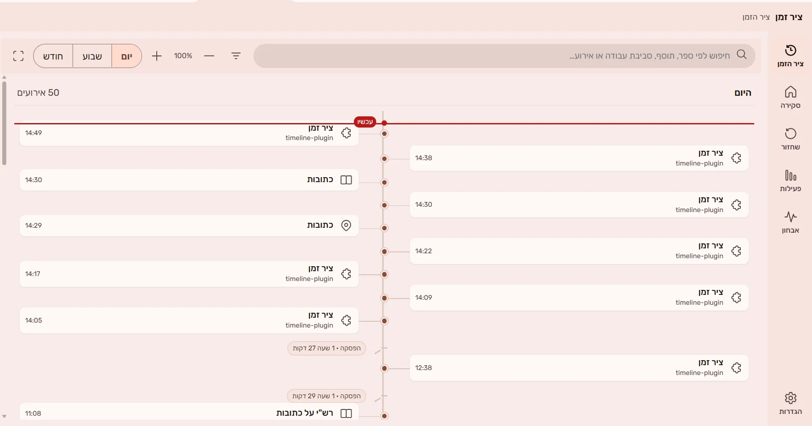Open the 14:17 ציר זמן event card

[x=189, y=274]
